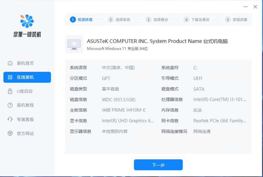
Task: Click step 4 下载及备份 indicator
Action: pyautogui.click(x=186, y=19)
